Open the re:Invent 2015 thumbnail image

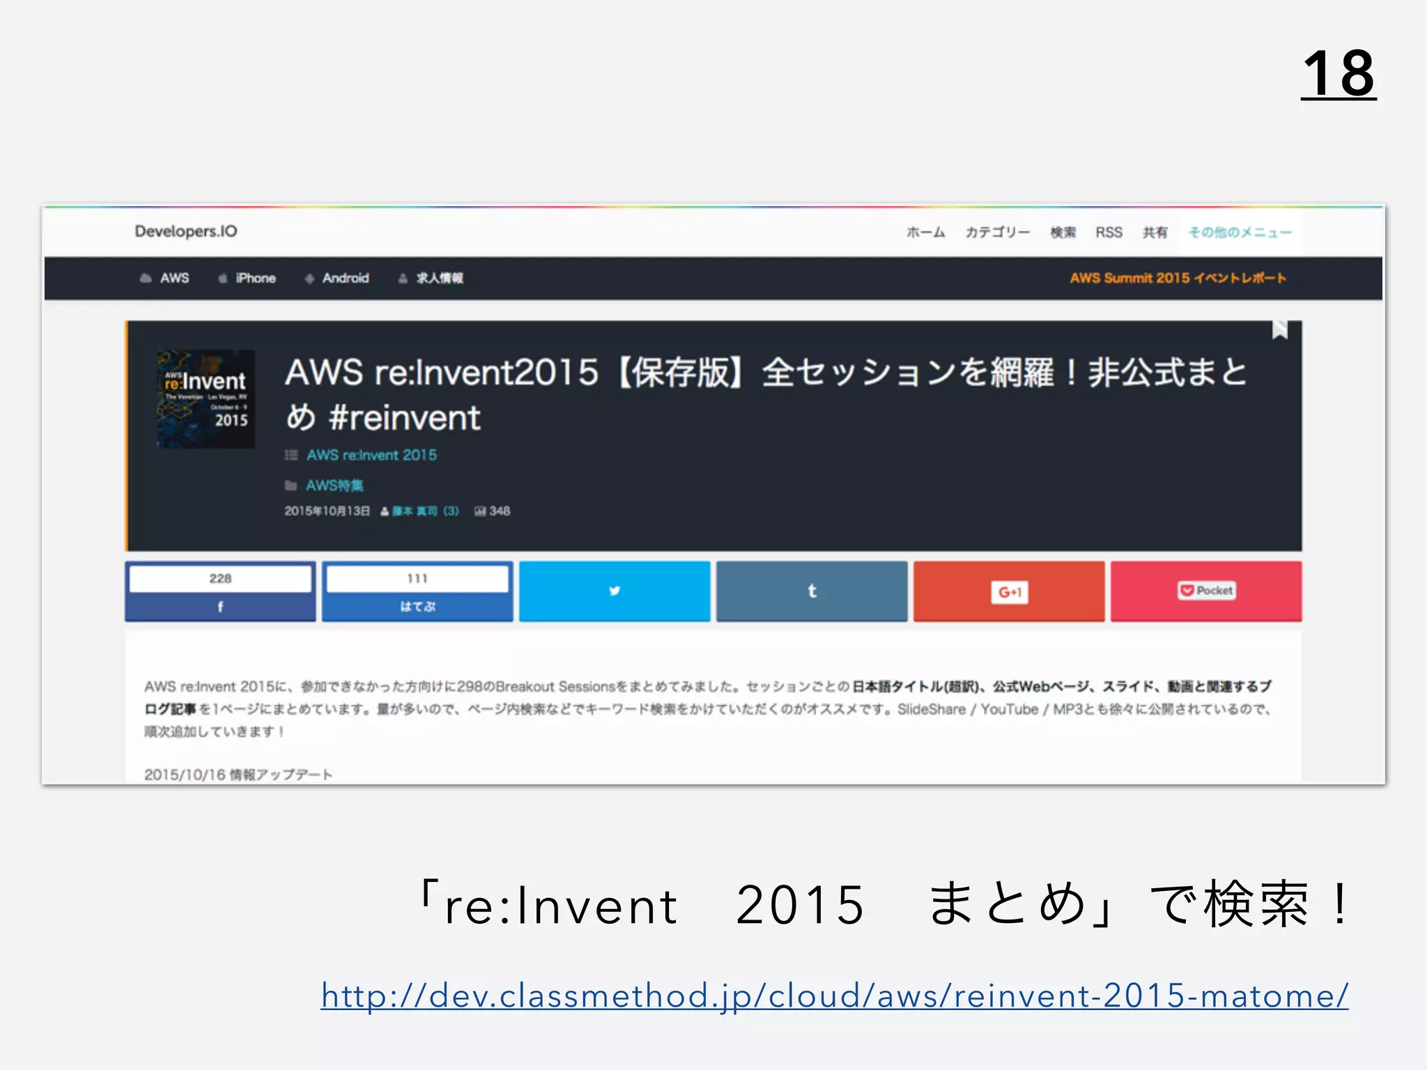tap(206, 398)
